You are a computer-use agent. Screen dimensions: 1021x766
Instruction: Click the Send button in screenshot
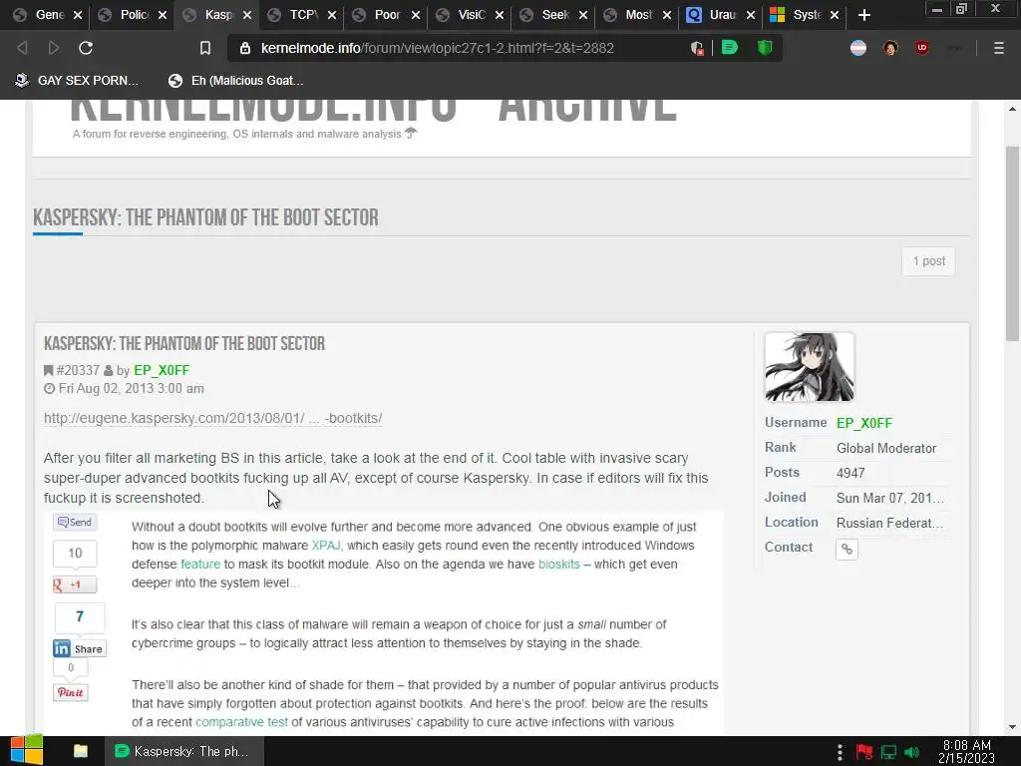(75, 523)
